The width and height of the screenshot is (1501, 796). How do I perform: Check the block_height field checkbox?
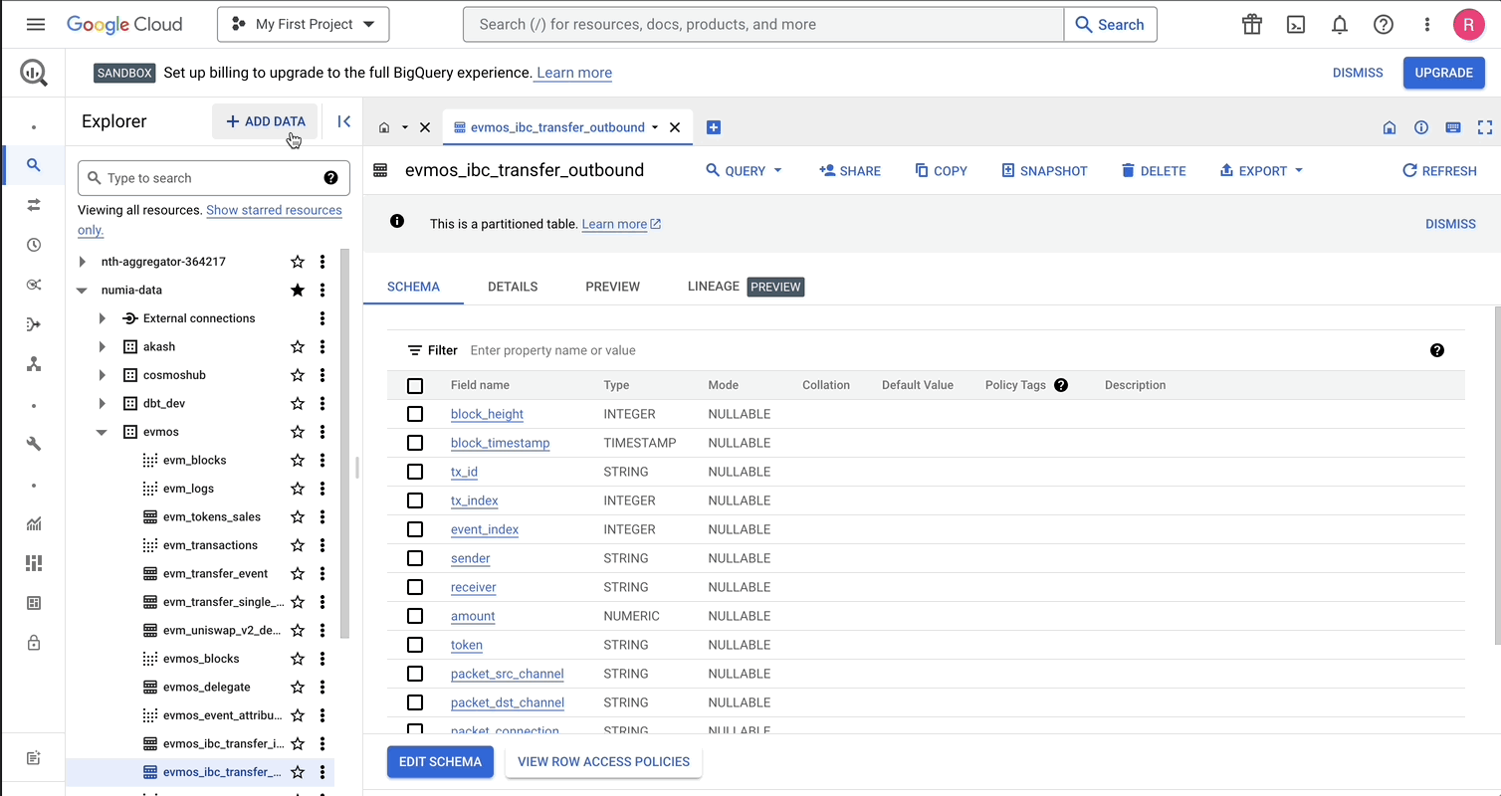tap(415, 414)
